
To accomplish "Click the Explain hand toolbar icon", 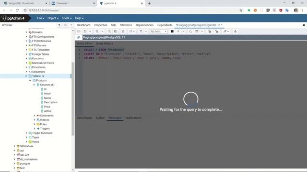I will (x=190, y=32).
